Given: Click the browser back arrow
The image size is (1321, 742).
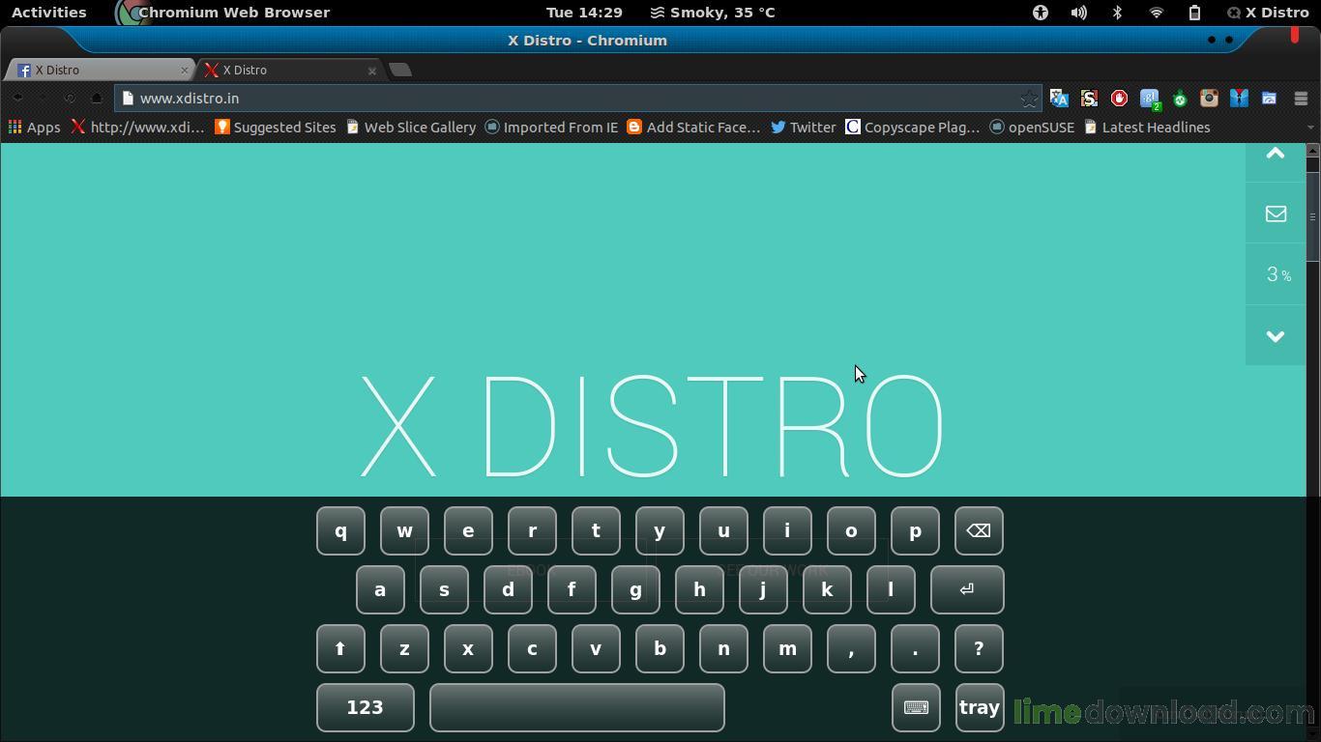Looking at the screenshot, I should [x=17, y=99].
